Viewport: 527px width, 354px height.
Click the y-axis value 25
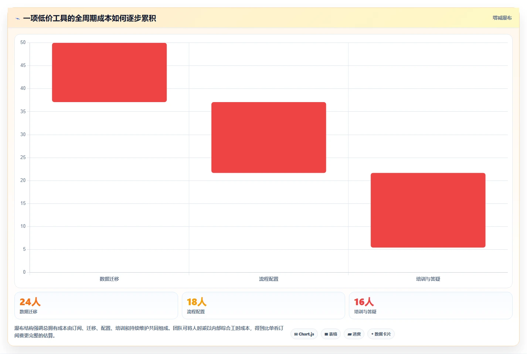(x=23, y=158)
